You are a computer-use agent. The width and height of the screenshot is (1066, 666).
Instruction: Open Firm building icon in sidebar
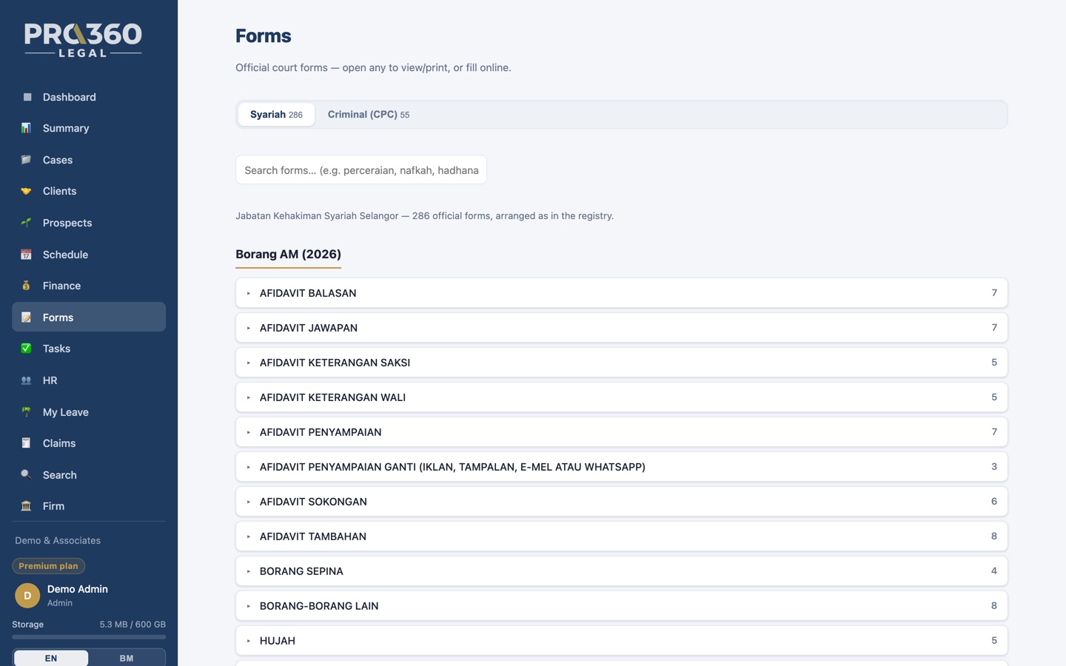coord(27,506)
